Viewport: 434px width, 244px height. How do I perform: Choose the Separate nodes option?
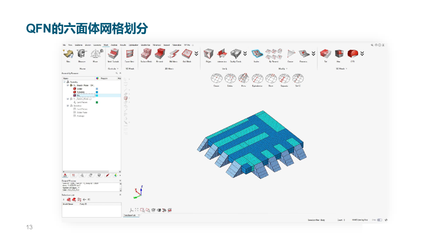(x=284, y=80)
